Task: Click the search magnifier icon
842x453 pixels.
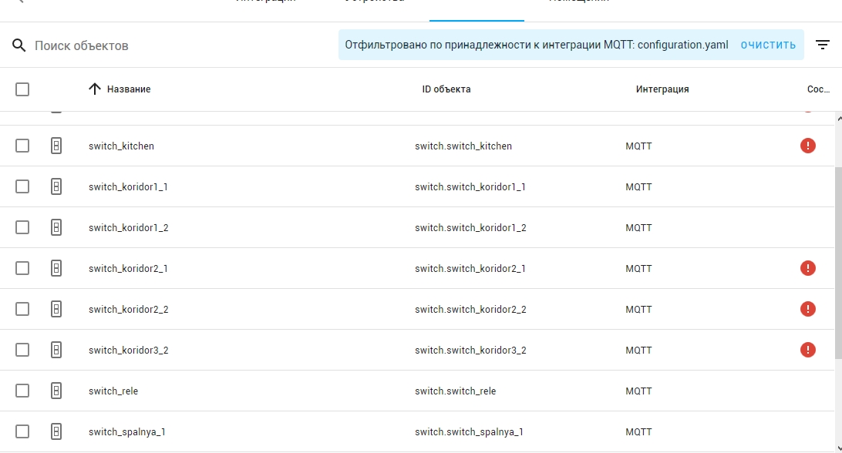Action: point(19,45)
